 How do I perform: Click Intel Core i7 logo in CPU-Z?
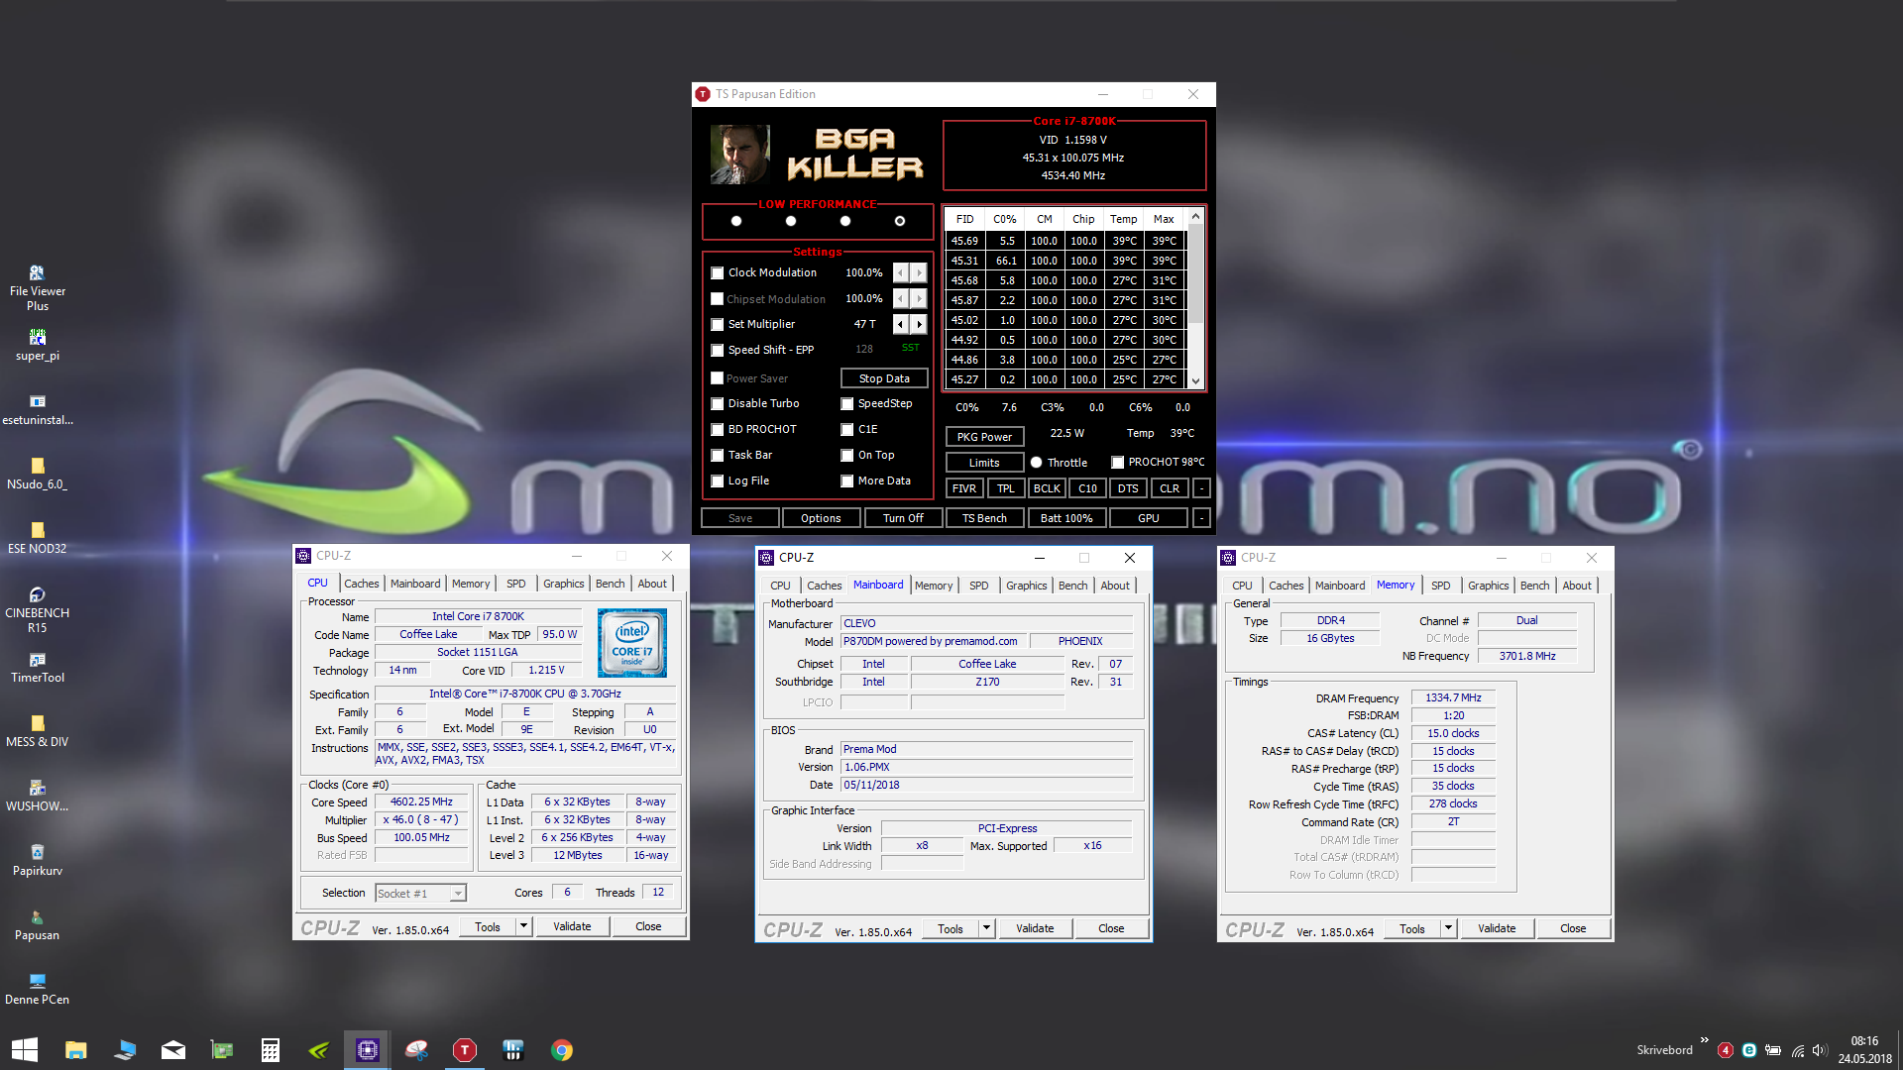(x=632, y=643)
